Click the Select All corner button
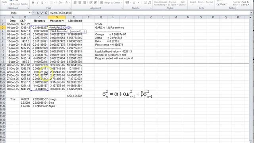The width and height of the screenshot is (254, 143). point(3,17)
